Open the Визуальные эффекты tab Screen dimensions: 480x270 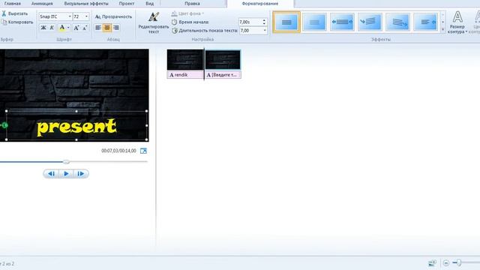tap(86, 4)
